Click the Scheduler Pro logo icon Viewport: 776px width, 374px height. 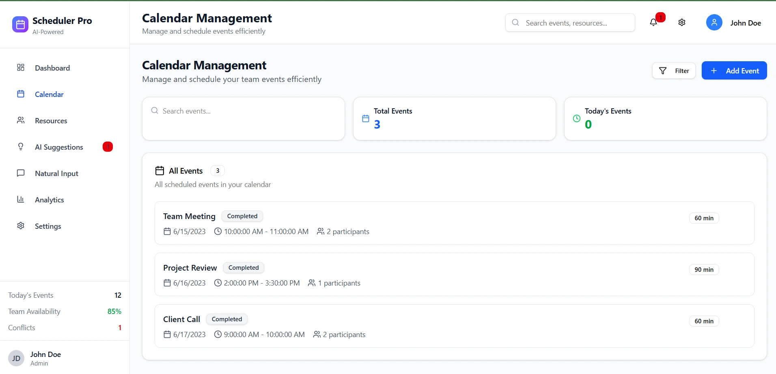coord(20,24)
